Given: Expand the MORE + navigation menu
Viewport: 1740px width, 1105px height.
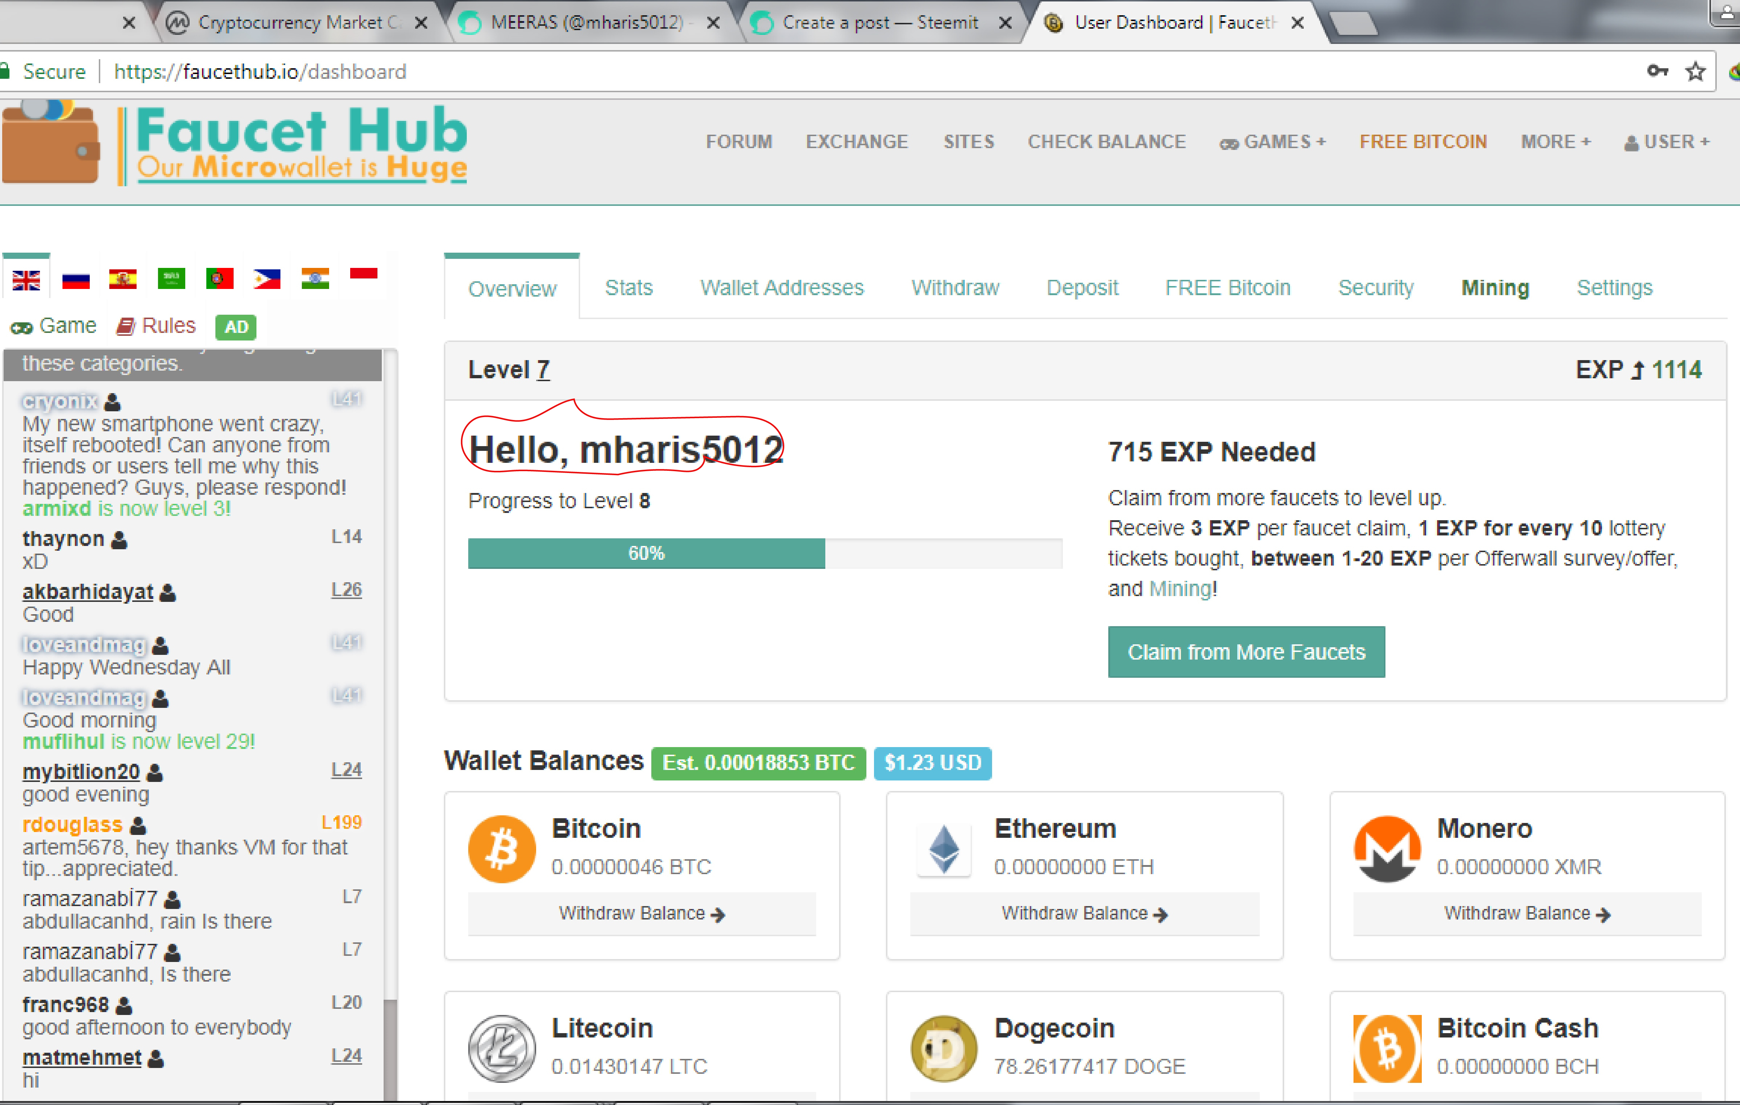Looking at the screenshot, I should point(1555,142).
